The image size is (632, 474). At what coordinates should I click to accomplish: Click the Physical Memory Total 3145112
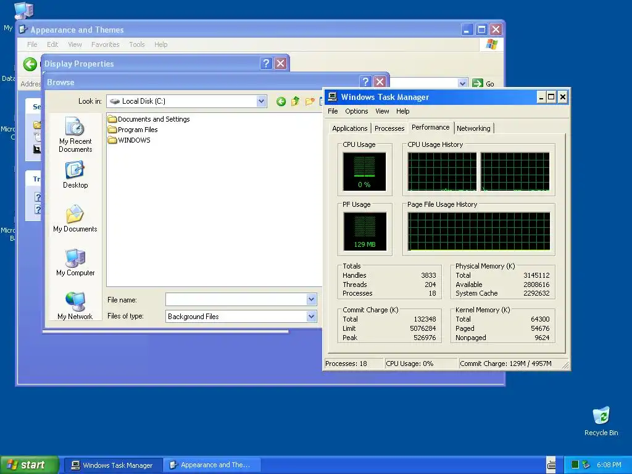click(x=536, y=275)
